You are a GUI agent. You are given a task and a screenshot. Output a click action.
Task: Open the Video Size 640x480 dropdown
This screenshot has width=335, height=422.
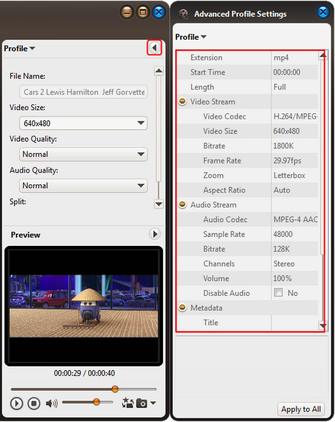click(83, 123)
